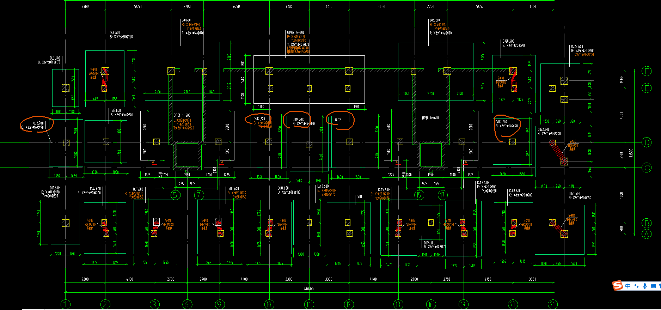
Task: Pick grid axis bubble 11 at the bottom
Action: 309,304
